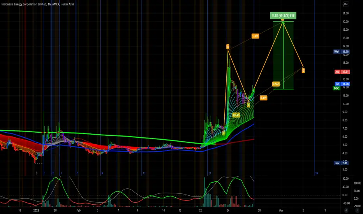Screen dimensions: 363x214
Task: Click the Mar date axis label
Action: (281, 210)
